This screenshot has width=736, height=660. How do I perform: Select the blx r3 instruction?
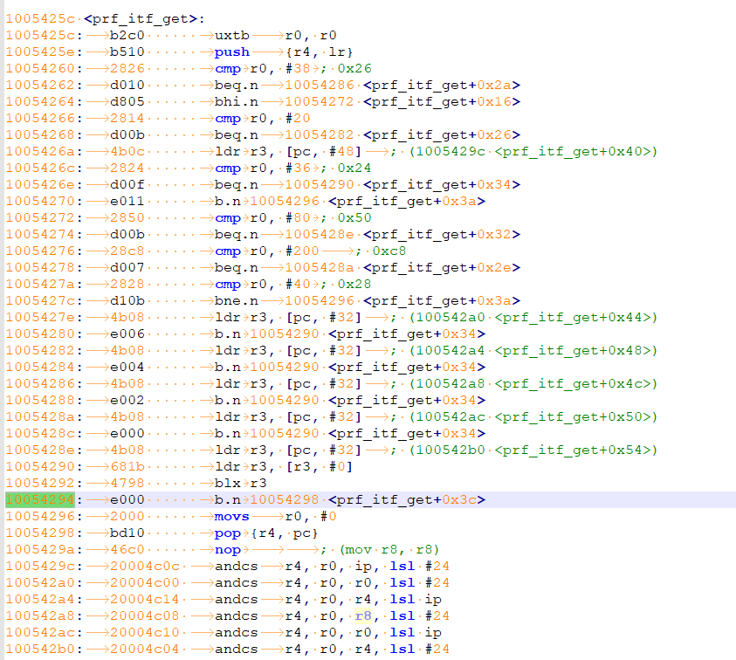tap(240, 483)
